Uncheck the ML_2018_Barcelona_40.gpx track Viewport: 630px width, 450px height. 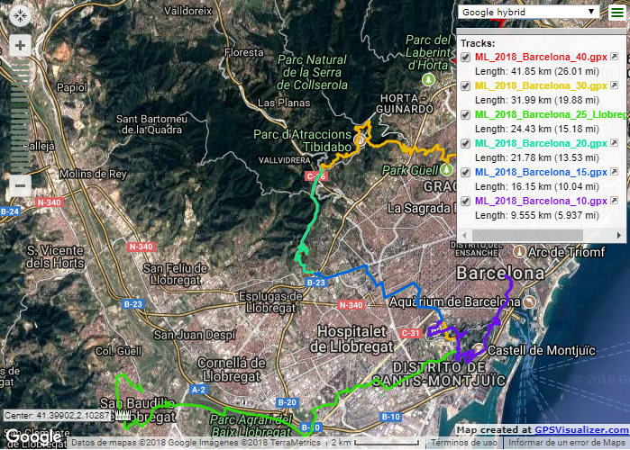465,58
